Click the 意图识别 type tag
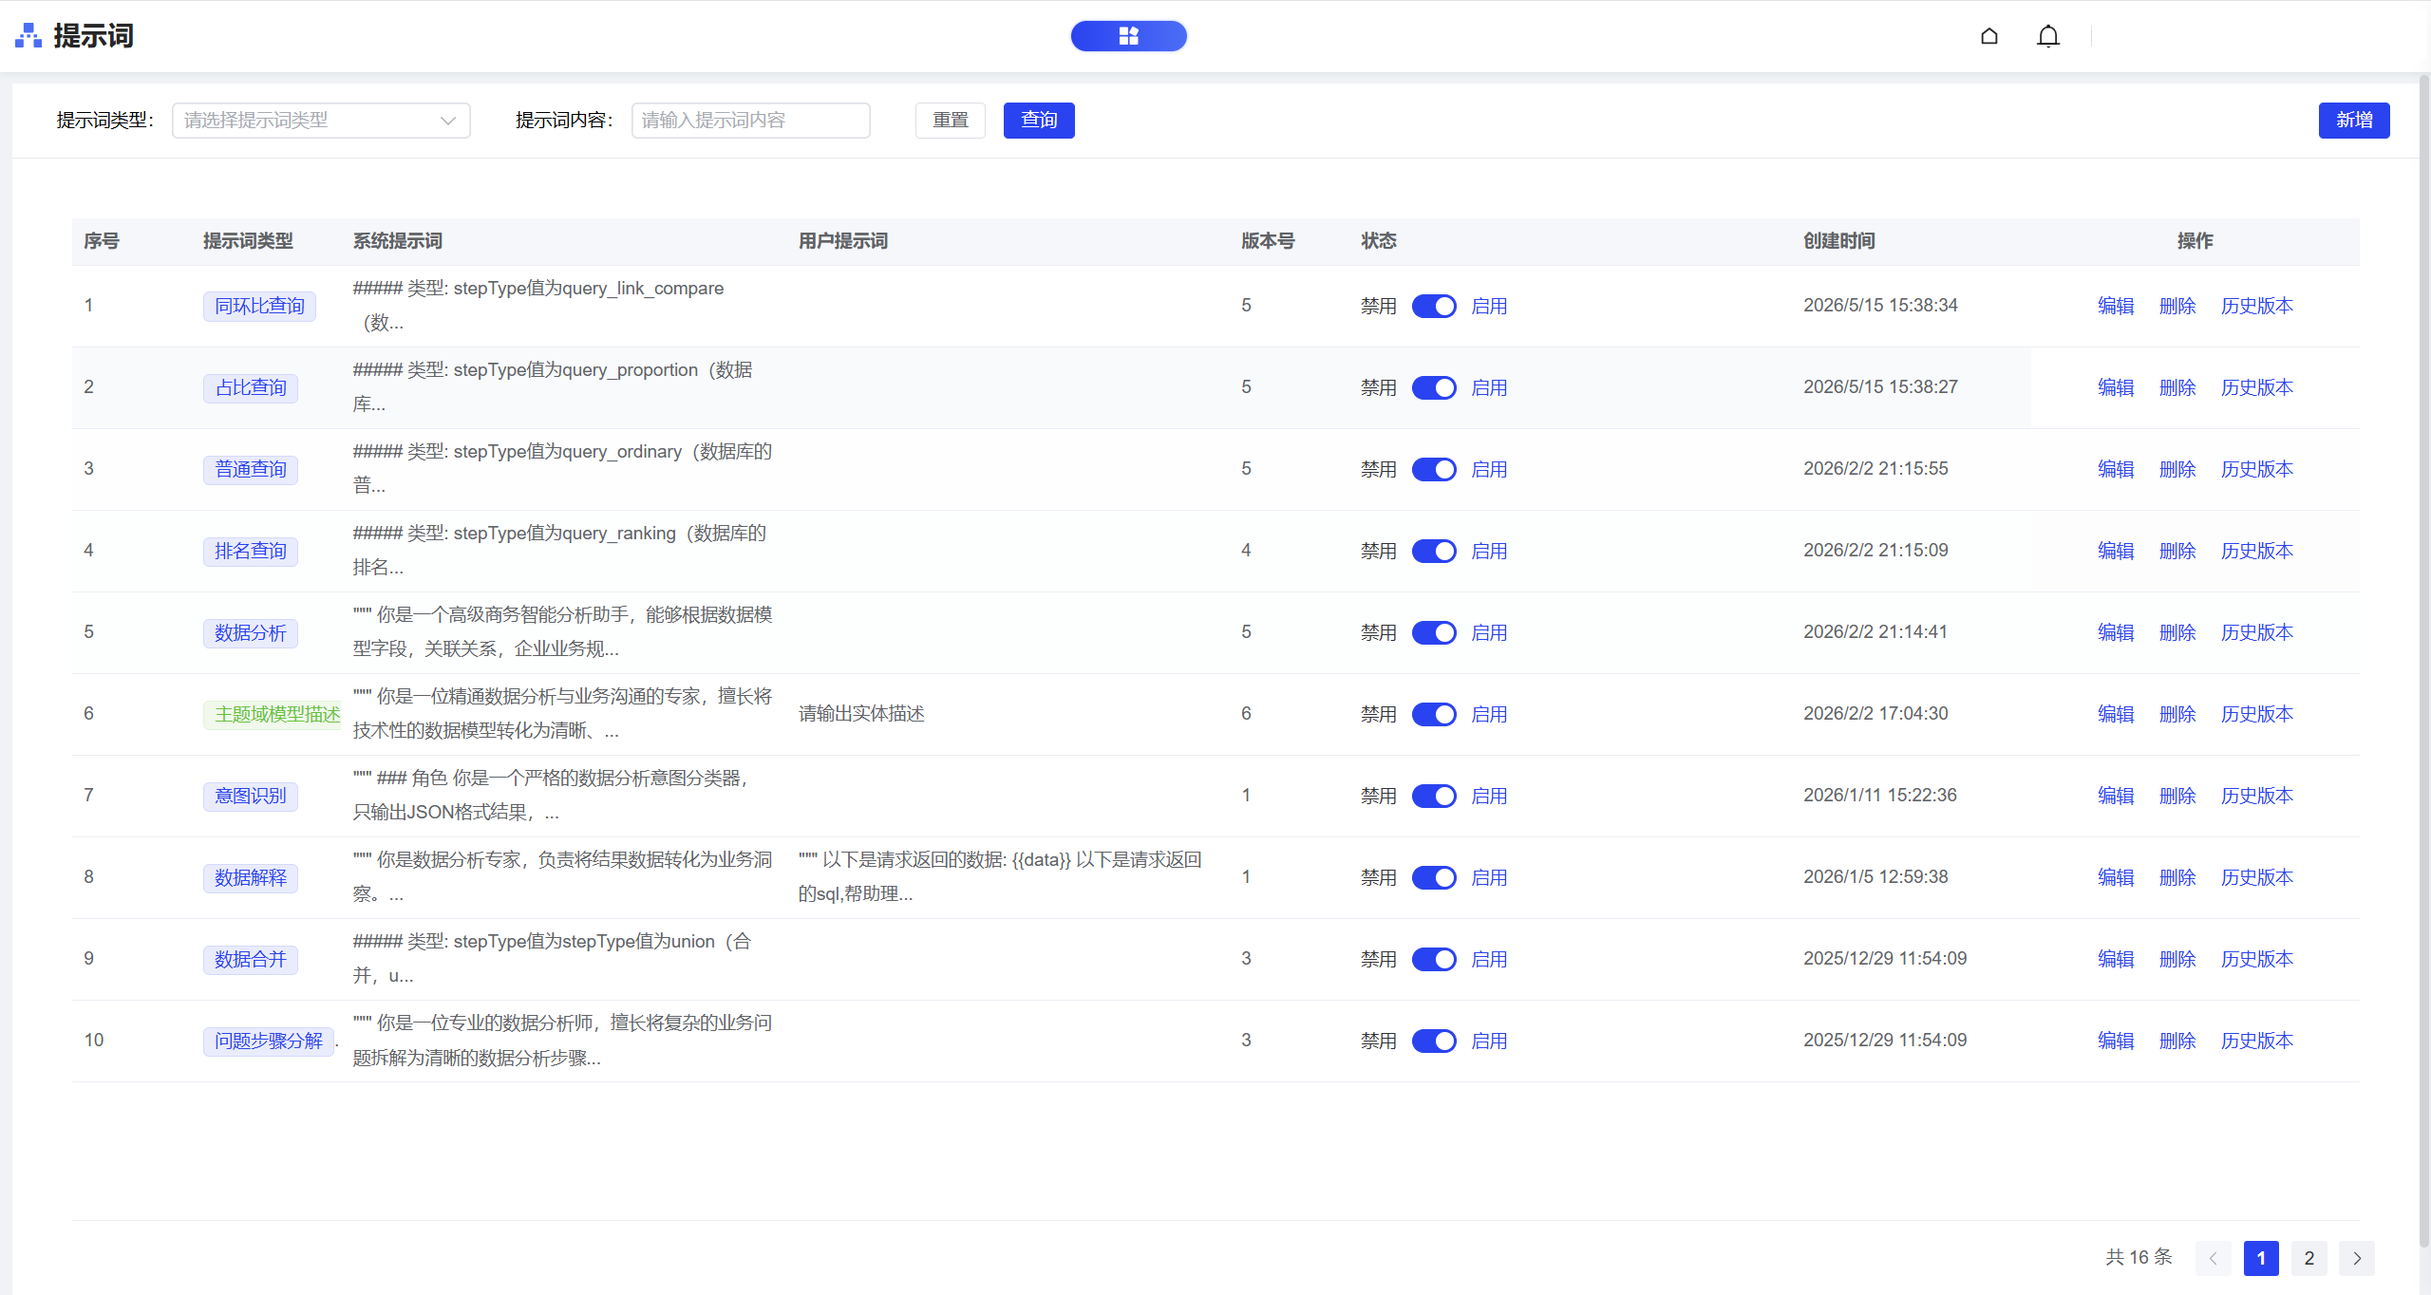The width and height of the screenshot is (2431, 1295). [251, 797]
